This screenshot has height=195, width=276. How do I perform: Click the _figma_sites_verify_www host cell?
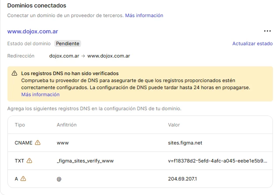coord(85,161)
